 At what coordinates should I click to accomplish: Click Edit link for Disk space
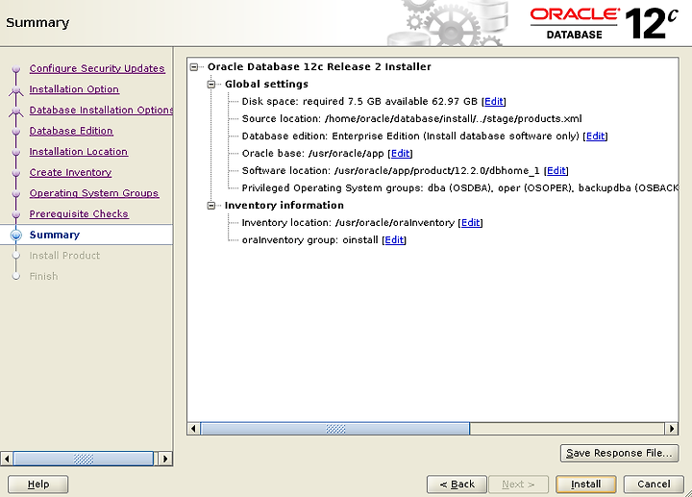(x=493, y=102)
